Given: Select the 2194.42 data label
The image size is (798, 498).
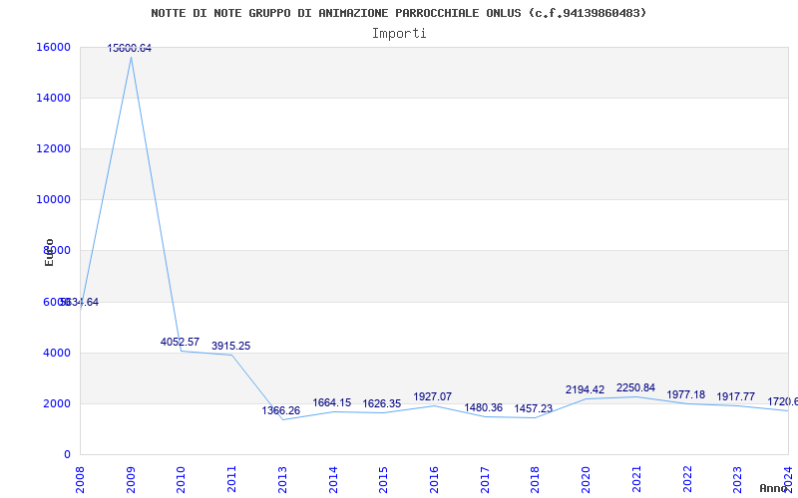Looking at the screenshot, I should [x=585, y=389].
